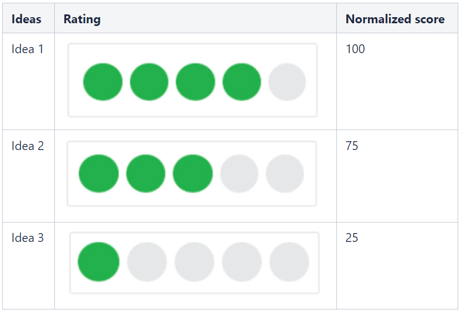The image size is (461, 310).
Task: Select second rating dot for Idea 2
Action: [146, 174]
